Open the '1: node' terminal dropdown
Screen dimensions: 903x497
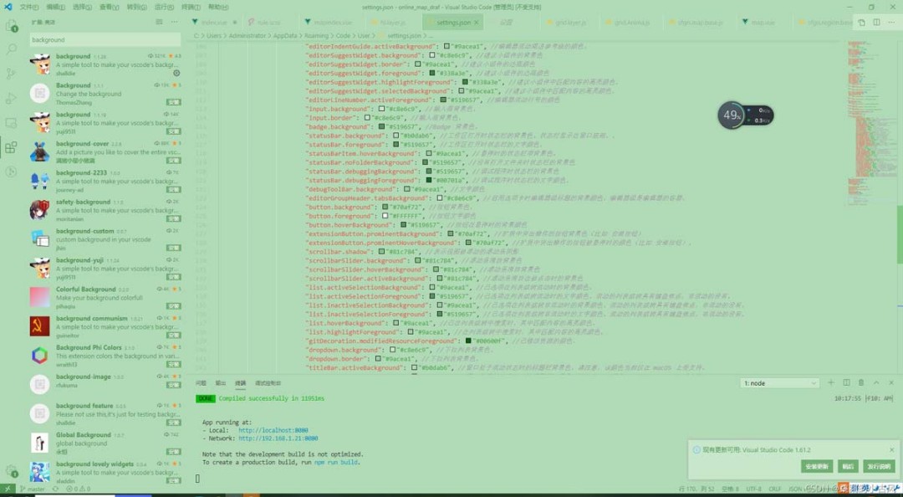[x=778, y=382]
